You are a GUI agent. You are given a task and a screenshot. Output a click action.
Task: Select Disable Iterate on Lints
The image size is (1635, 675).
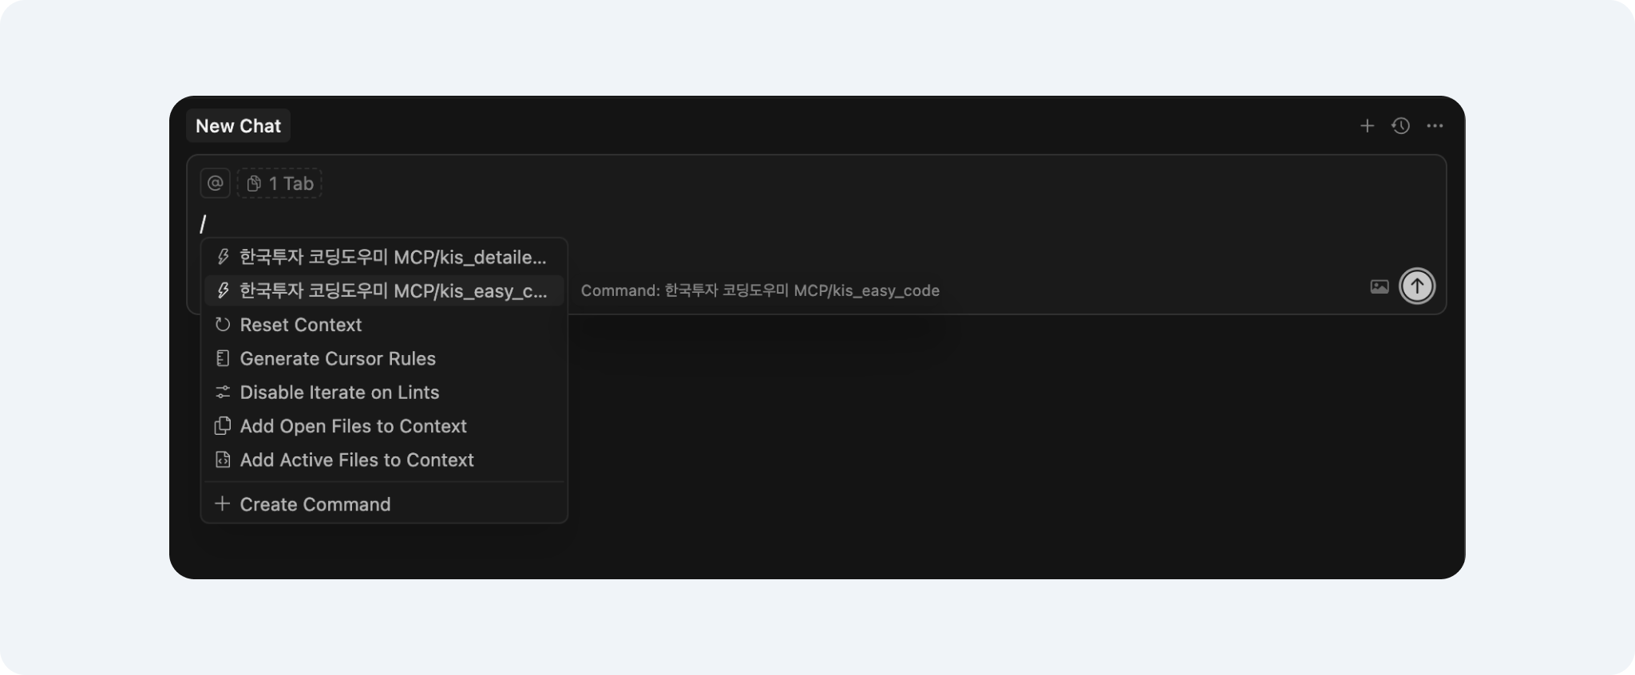click(x=384, y=393)
